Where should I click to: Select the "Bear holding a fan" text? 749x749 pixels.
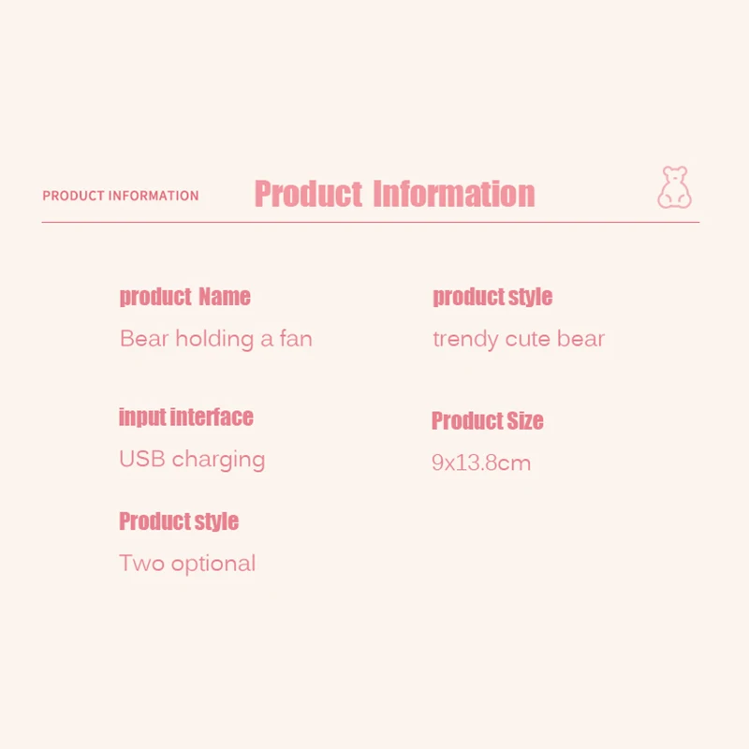tap(215, 338)
